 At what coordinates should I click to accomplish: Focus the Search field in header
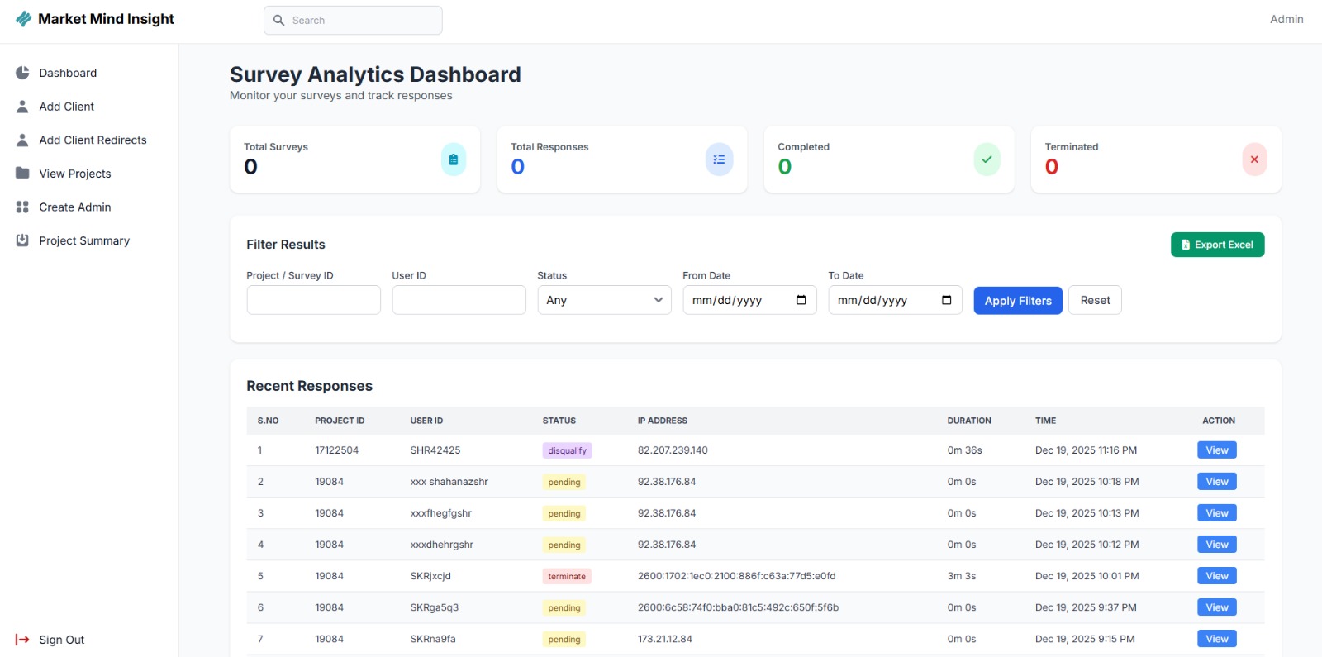point(353,21)
